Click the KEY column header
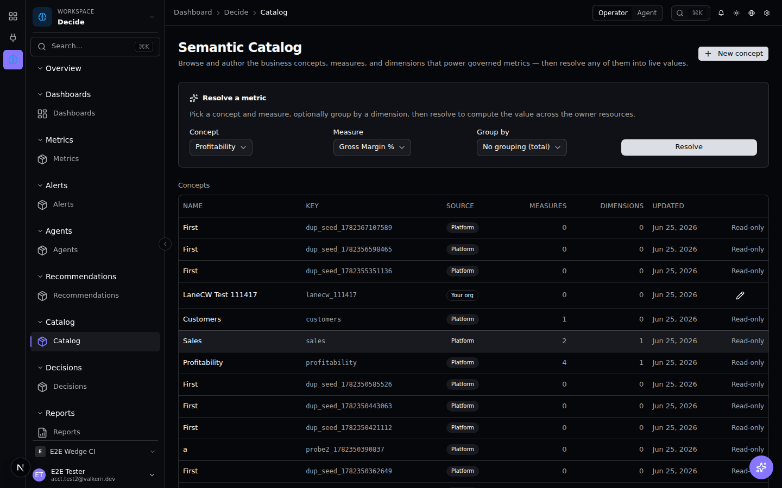Image resolution: width=782 pixels, height=488 pixels. [312, 206]
